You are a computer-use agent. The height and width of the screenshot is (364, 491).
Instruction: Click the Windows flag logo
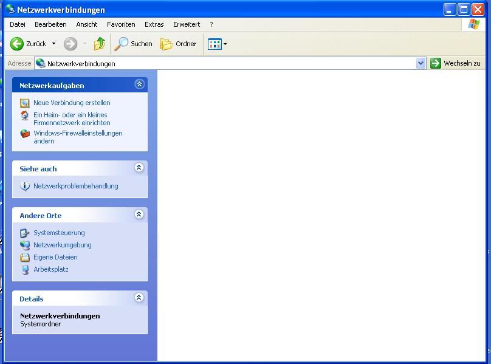pyautogui.click(x=473, y=24)
